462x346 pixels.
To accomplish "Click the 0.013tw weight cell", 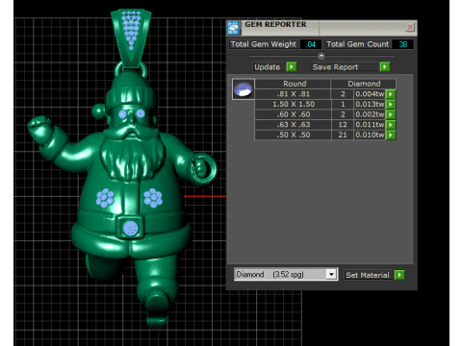I will pos(370,104).
